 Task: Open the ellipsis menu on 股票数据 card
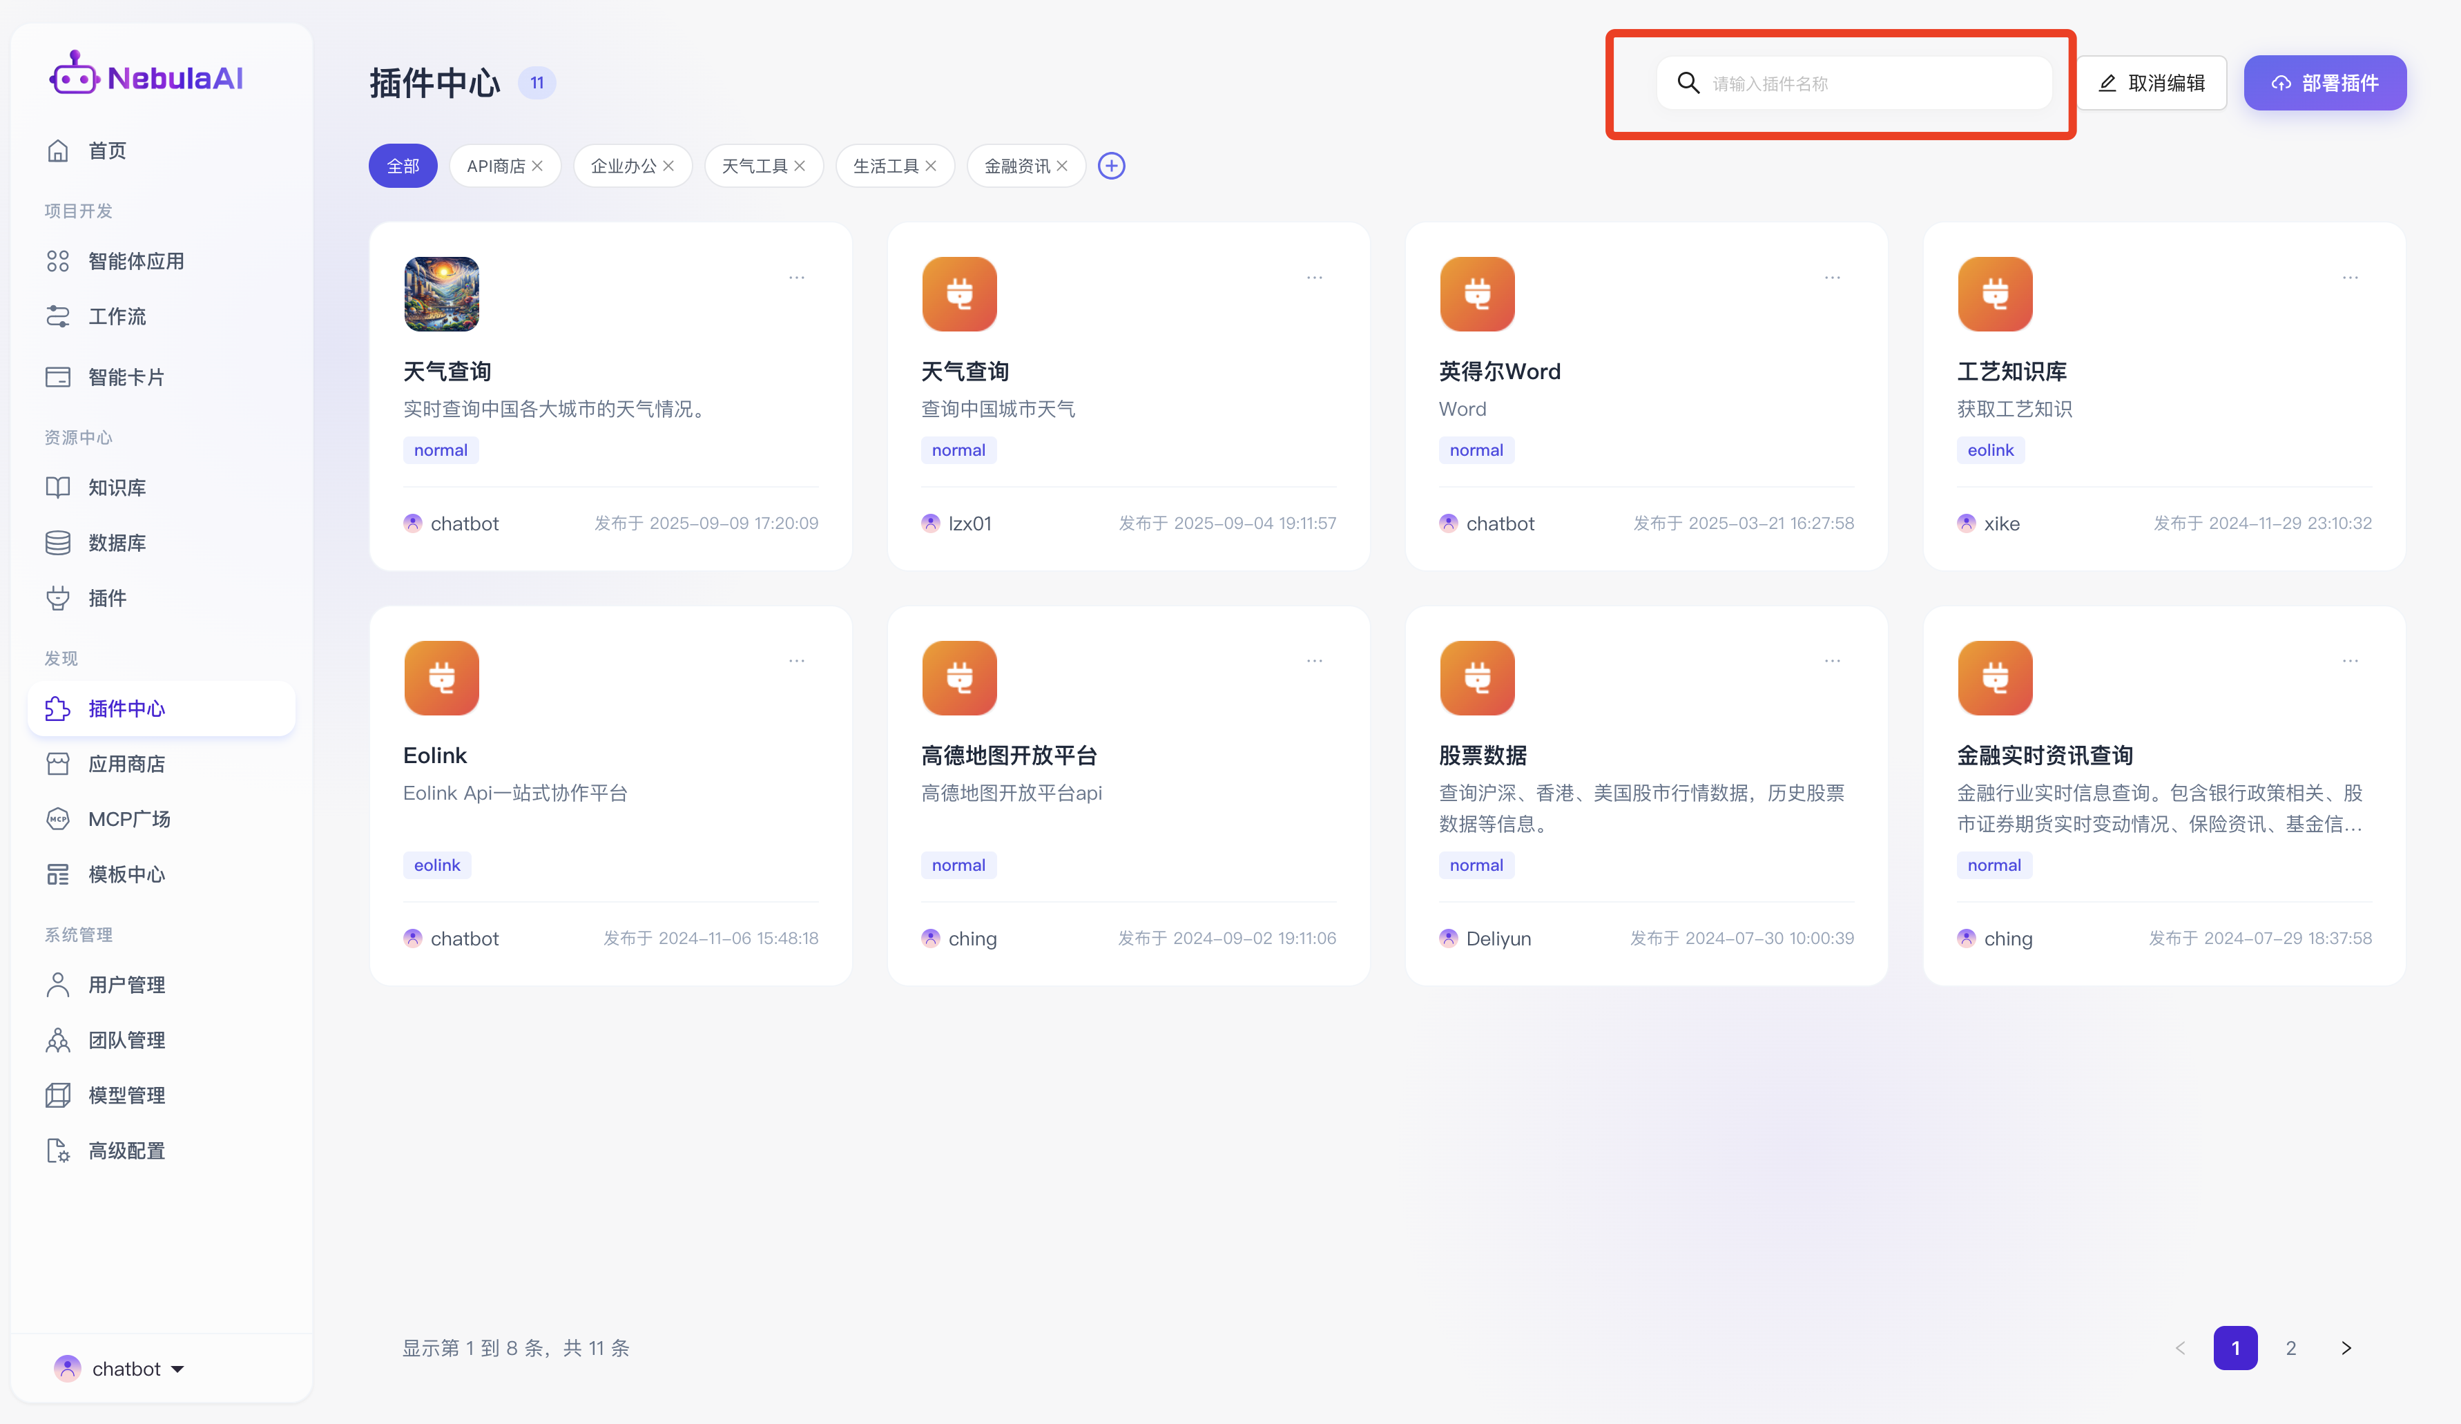click(1832, 661)
